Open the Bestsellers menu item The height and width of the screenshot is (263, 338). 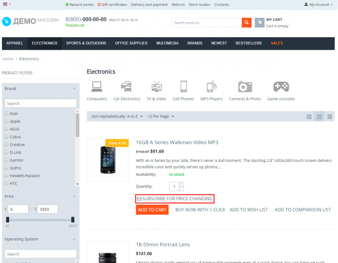coord(249,43)
